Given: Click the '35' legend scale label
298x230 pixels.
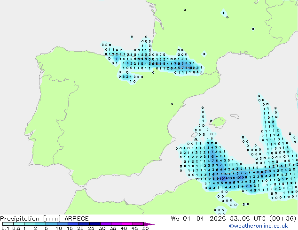Looking at the screenshot, I should 113,228.
